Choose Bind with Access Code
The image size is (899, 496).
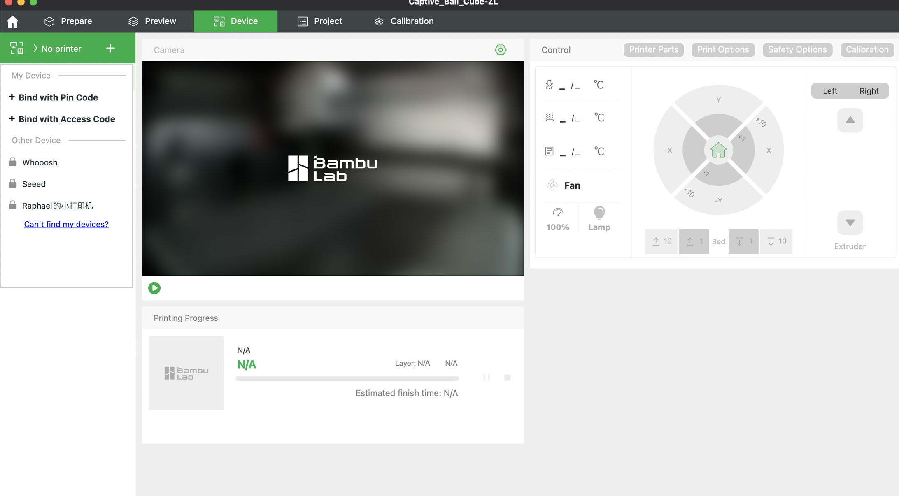coord(62,119)
